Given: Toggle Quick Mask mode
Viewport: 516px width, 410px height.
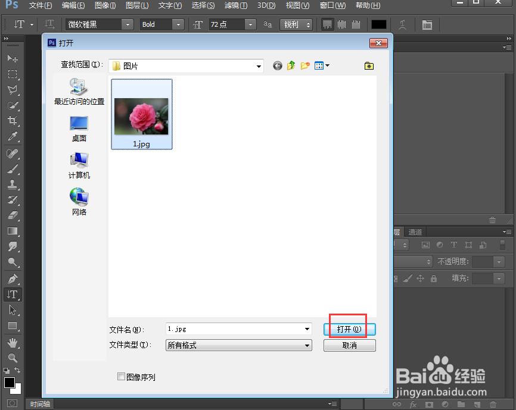Looking at the screenshot, I should click(x=12, y=403).
